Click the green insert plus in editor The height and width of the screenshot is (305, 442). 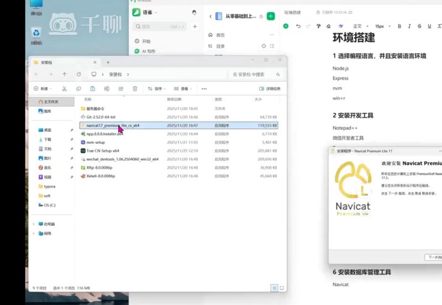tap(286, 26)
